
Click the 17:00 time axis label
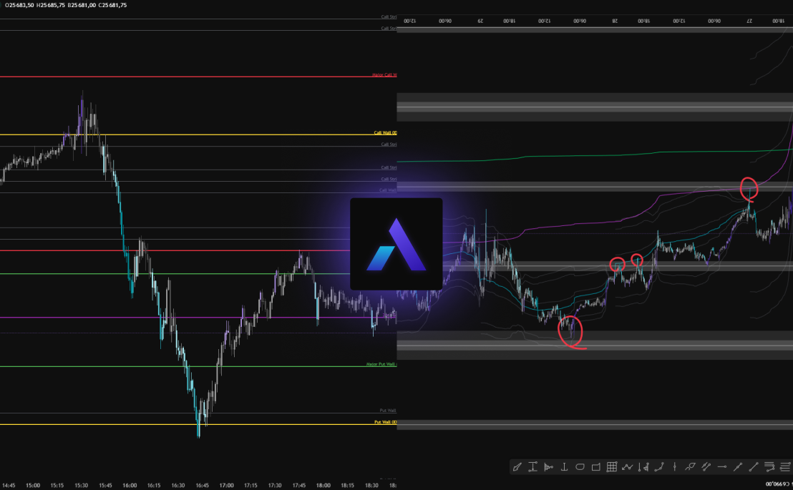[x=227, y=485]
